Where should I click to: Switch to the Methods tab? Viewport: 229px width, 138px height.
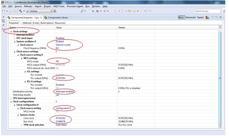click(x=27, y=23)
